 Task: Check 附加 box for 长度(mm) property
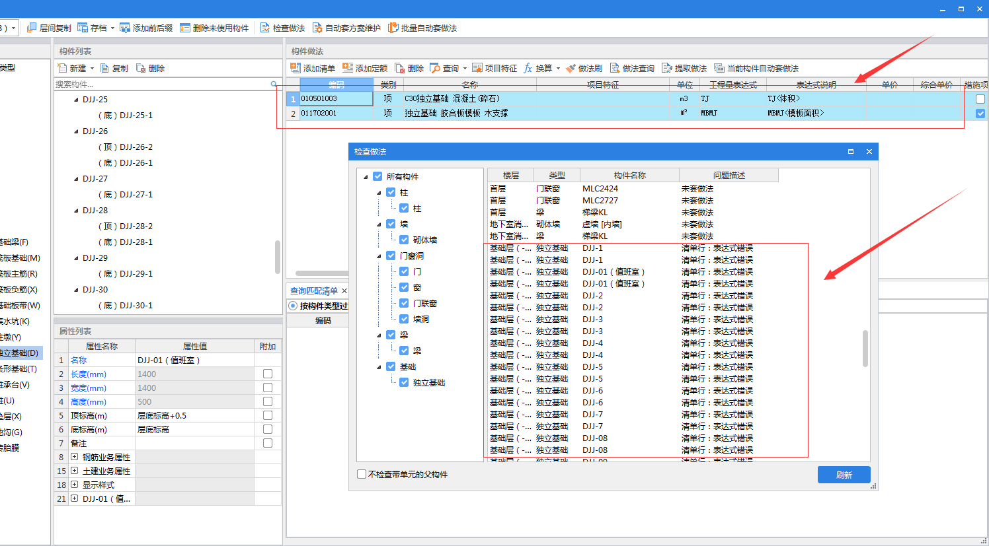(268, 374)
